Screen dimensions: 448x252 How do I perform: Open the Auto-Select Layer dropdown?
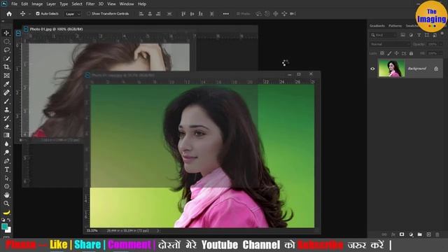pos(73,14)
